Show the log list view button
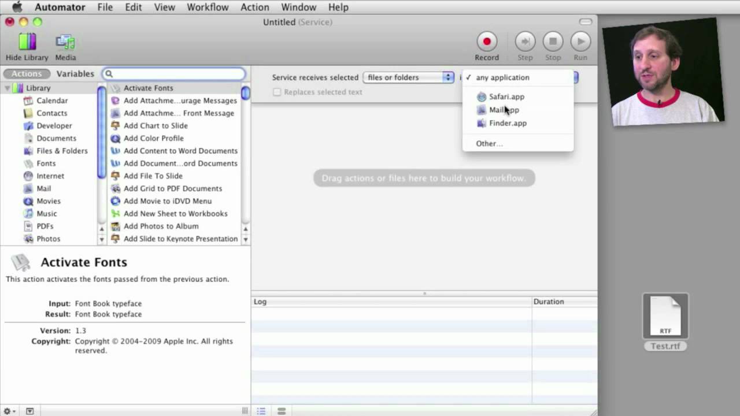 [x=261, y=411]
